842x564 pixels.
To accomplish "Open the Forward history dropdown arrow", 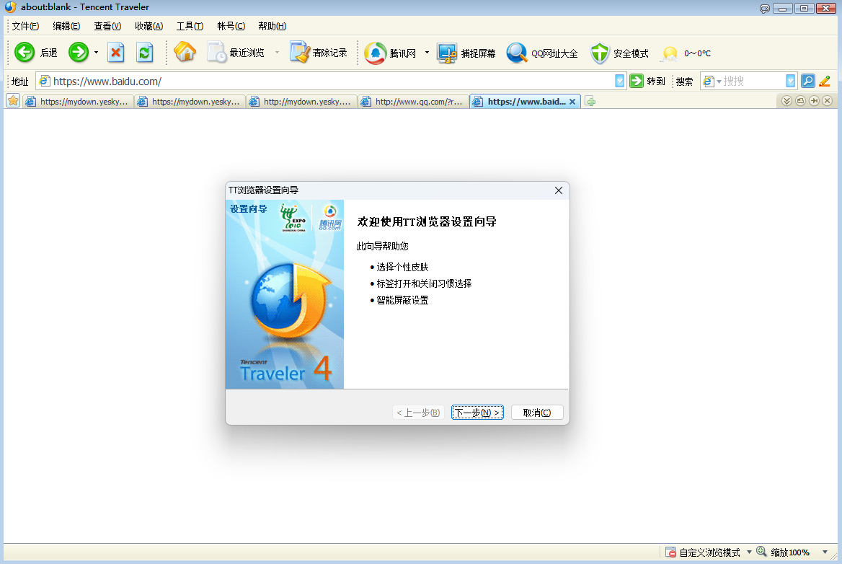I will point(96,53).
